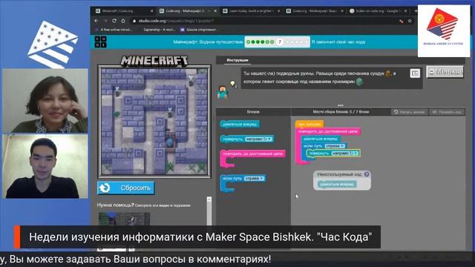Open 'справа' dropdown on workspace 'если путь' block
Screen dimensions: 475x267
coord(335,146)
